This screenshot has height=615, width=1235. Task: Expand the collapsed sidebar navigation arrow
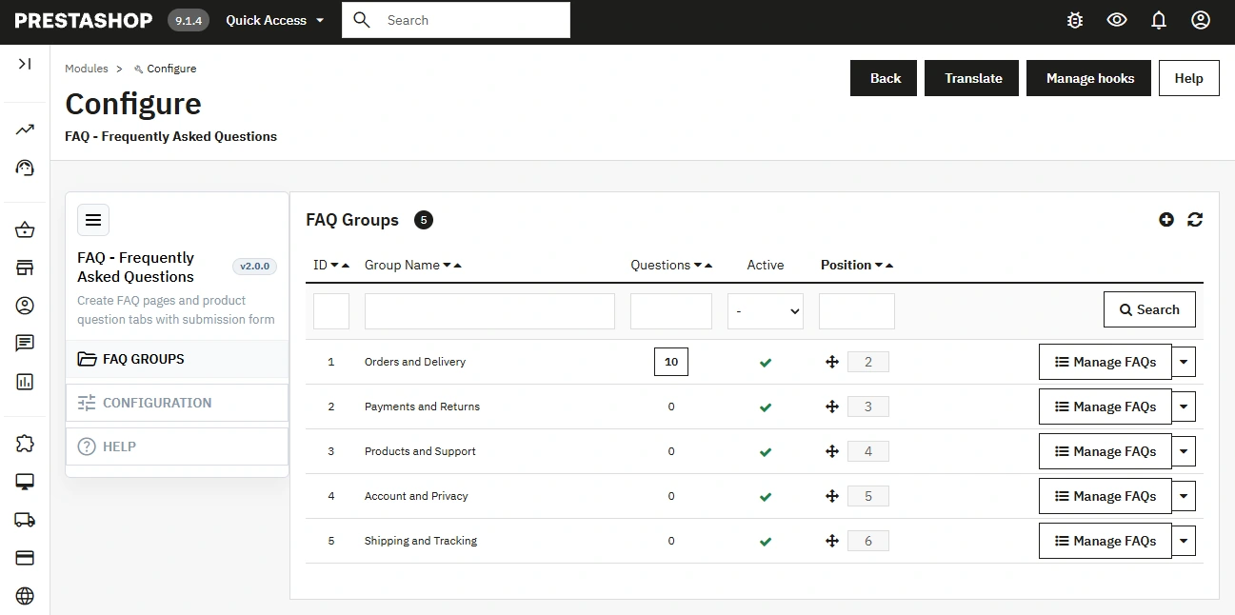[25, 64]
